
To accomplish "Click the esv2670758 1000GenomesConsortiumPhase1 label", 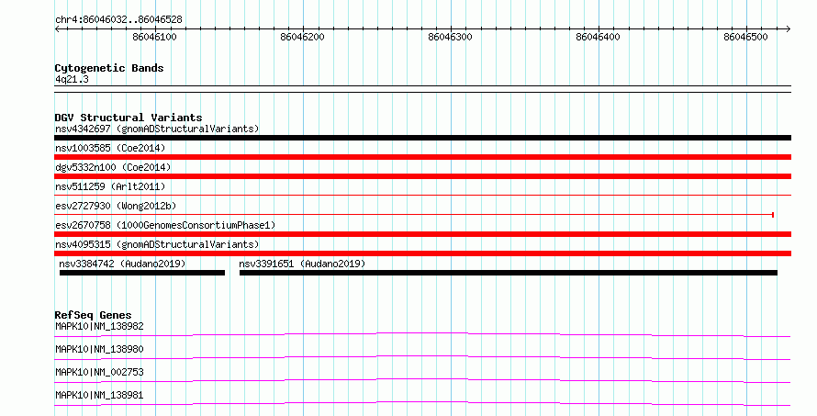I will click(165, 225).
